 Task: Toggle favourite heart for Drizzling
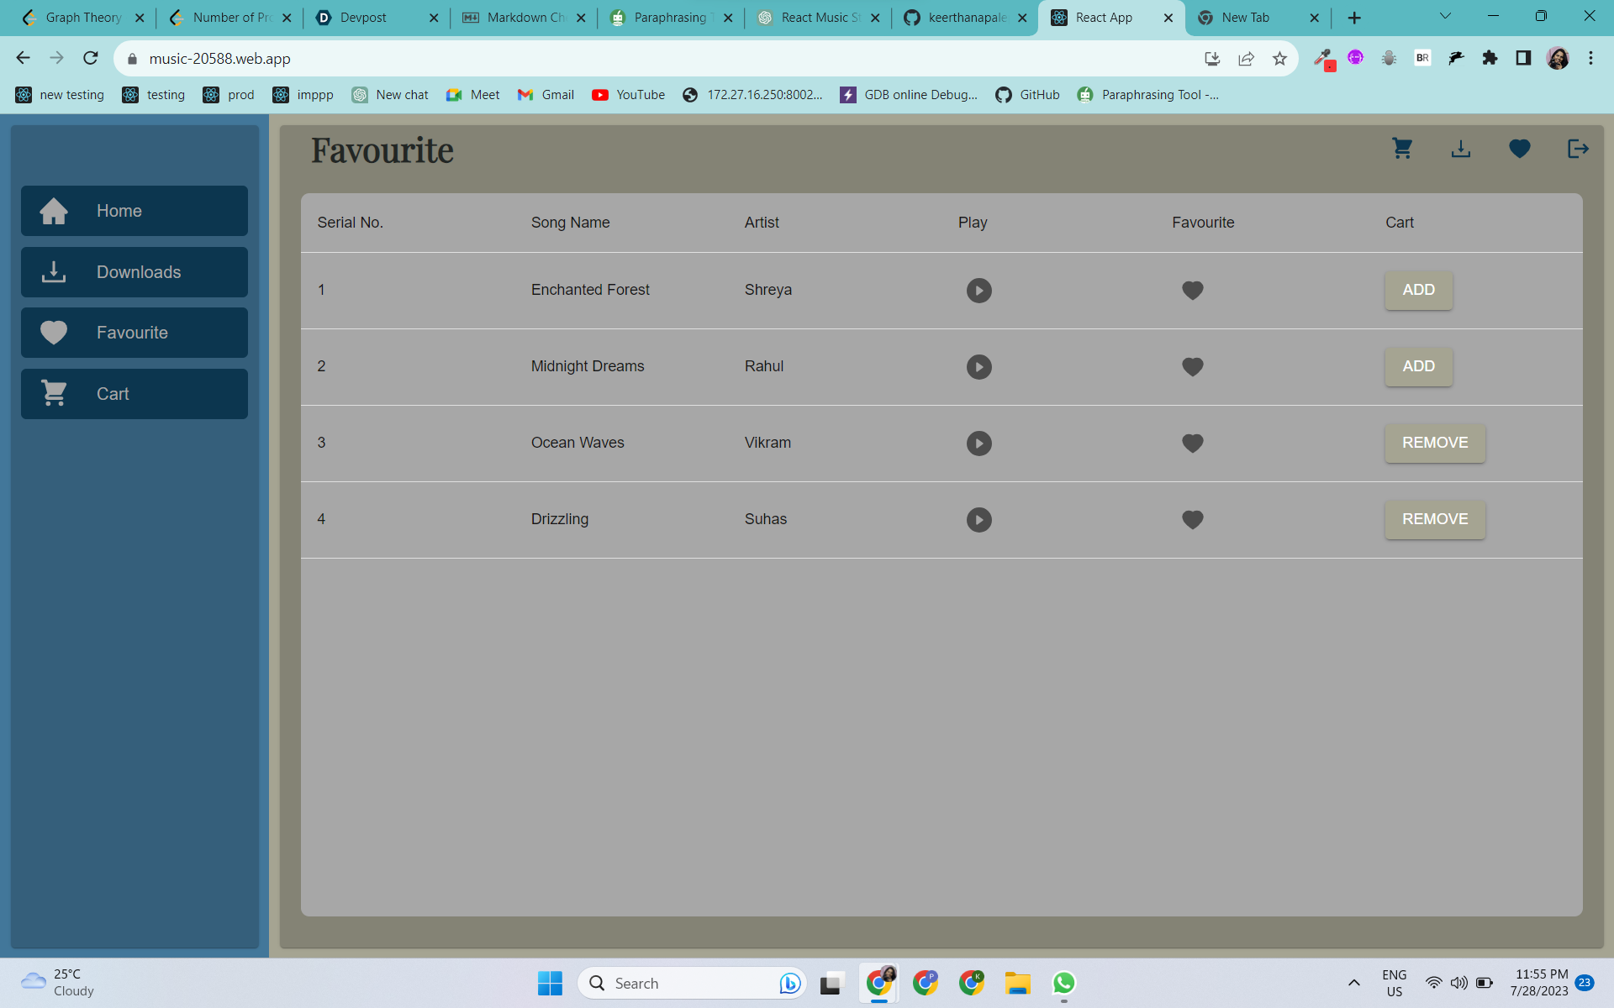1192,520
